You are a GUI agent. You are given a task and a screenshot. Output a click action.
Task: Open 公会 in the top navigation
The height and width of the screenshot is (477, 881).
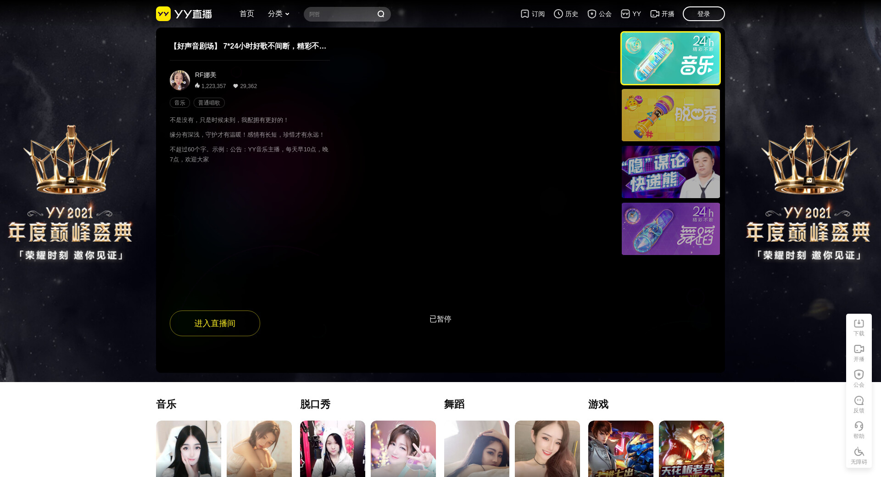(x=599, y=14)
